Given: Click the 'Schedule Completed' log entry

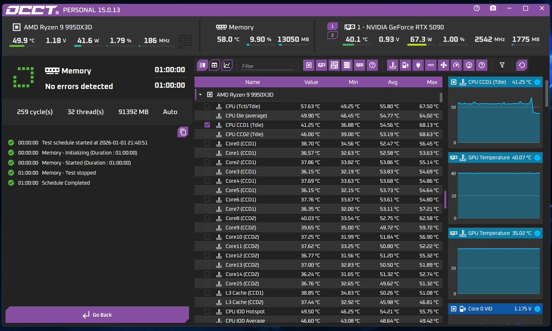Looking at the screenshot, I should 66,183.
